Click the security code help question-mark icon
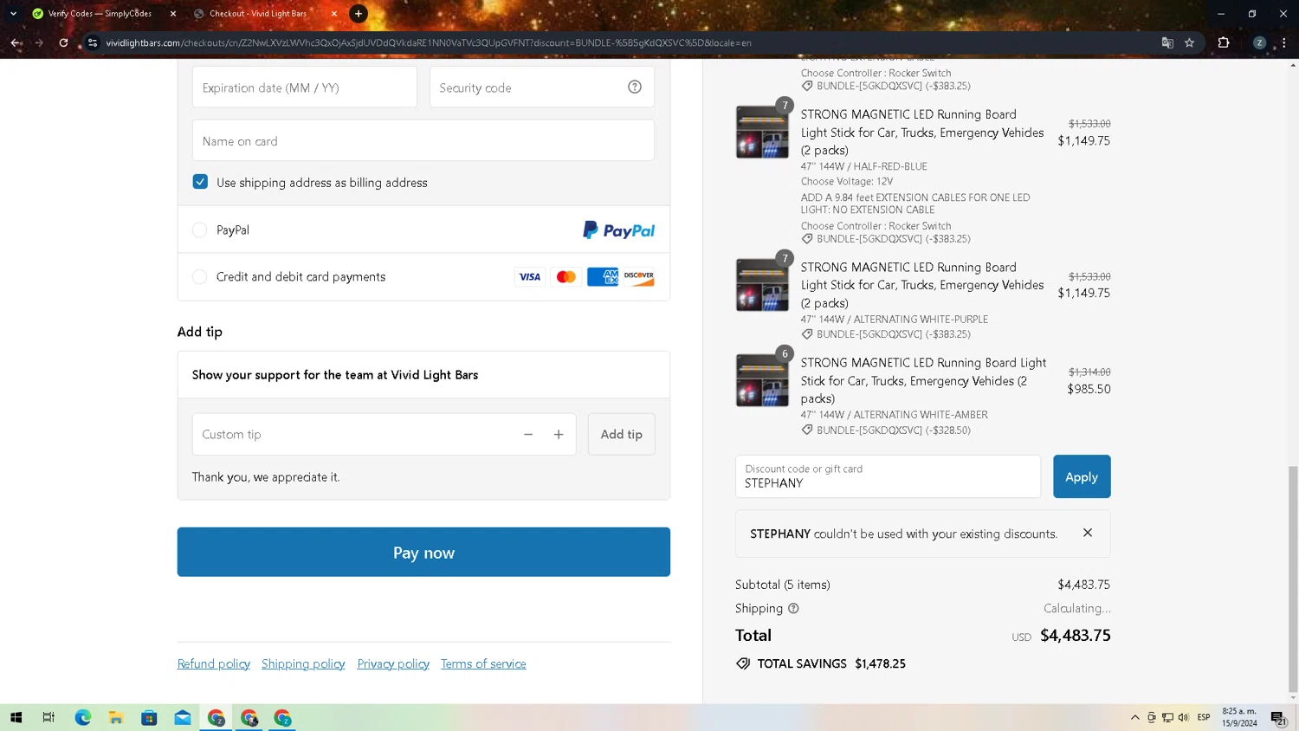The image size is (1299, 731). point(635,87)
